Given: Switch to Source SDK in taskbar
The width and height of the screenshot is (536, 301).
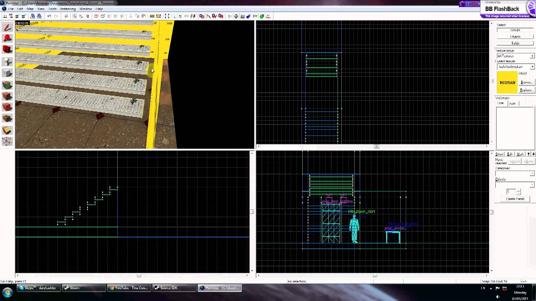Looking at the screenshot, I should coord(174,288).
